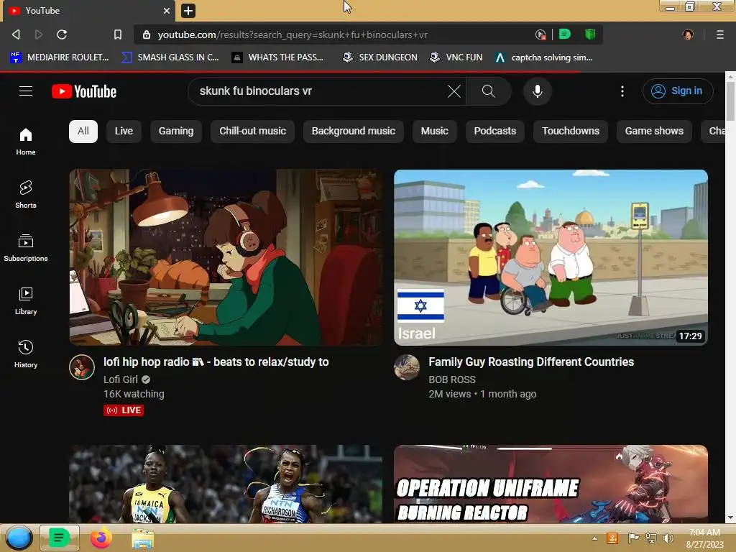The image size is (736, 552).
Task: Reload the page with the refresh icon
Action: (62, 34)
